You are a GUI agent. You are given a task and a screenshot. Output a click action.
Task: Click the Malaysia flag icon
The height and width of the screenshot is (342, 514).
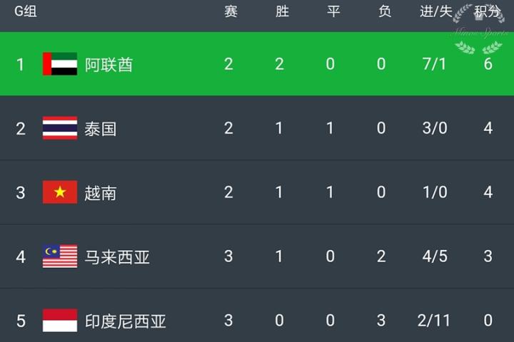(x=60, y=256)
